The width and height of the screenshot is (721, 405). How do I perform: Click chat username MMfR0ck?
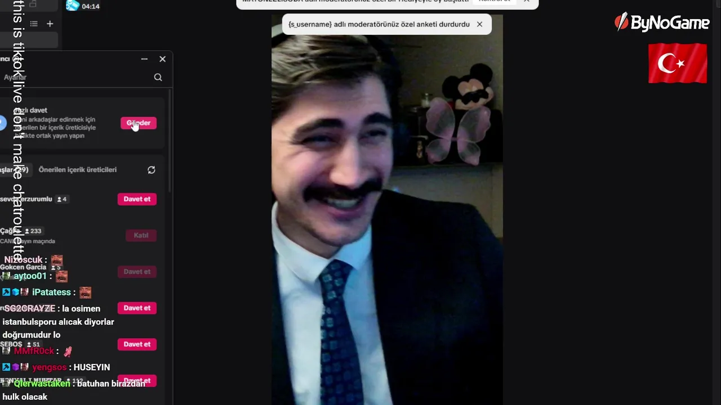[34, 351]
